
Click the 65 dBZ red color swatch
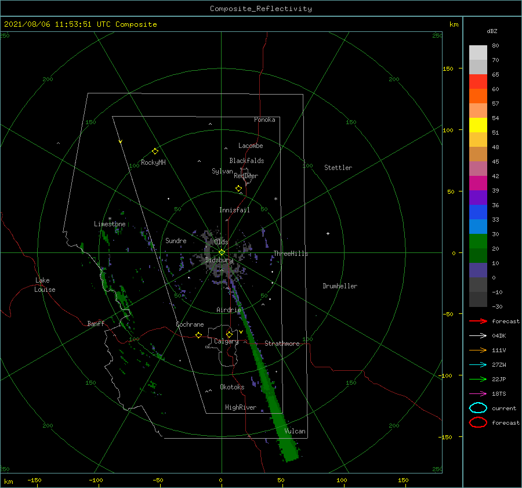(x=478, y=82)
